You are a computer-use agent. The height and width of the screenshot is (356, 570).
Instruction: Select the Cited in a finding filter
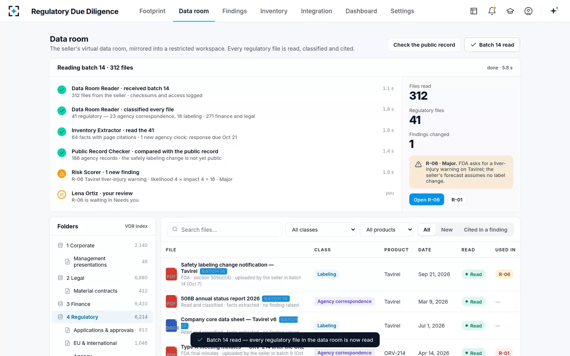(485, 229)
